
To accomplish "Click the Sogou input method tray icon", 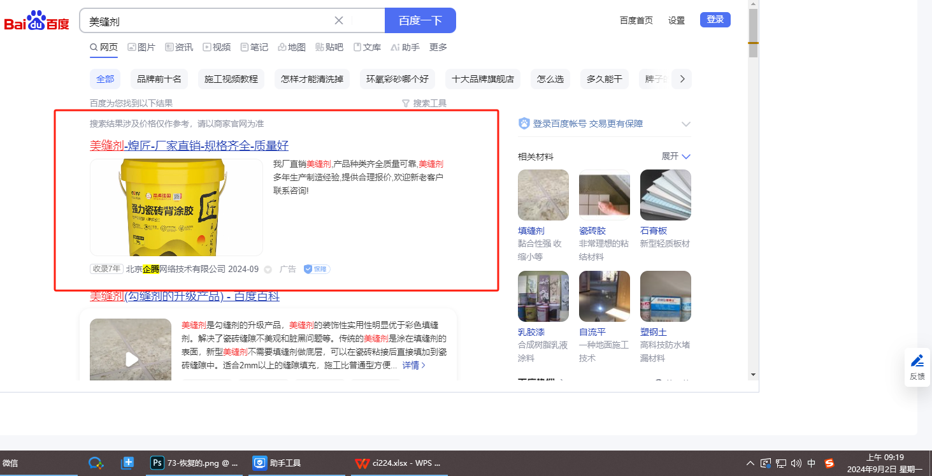I will (x=829, y=463).
